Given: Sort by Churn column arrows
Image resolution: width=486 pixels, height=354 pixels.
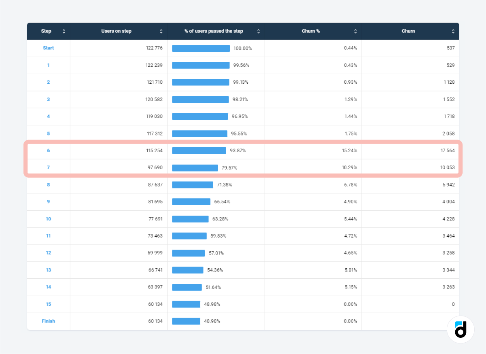Looking at the screenshot, I should coord(453,31).
